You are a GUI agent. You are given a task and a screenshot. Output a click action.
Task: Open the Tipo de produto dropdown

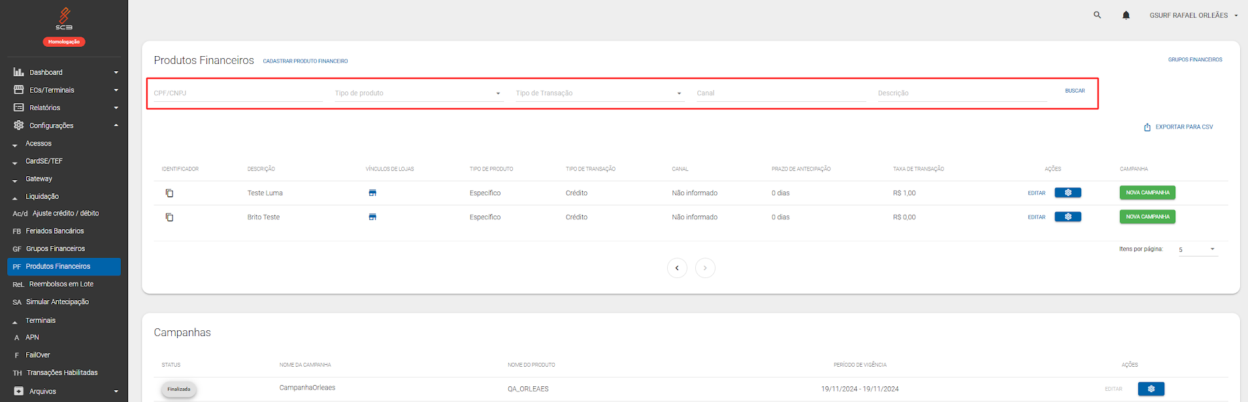[418, 93]
